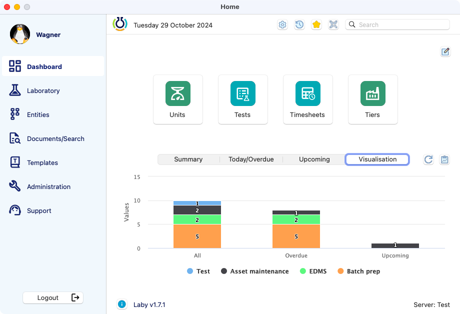Image resolution: width=460 pixels, height=314 pixels.
Task: Click orange Batch prep segment in Overdue bar
Action: pyautogui.click(x=296, y=236)
